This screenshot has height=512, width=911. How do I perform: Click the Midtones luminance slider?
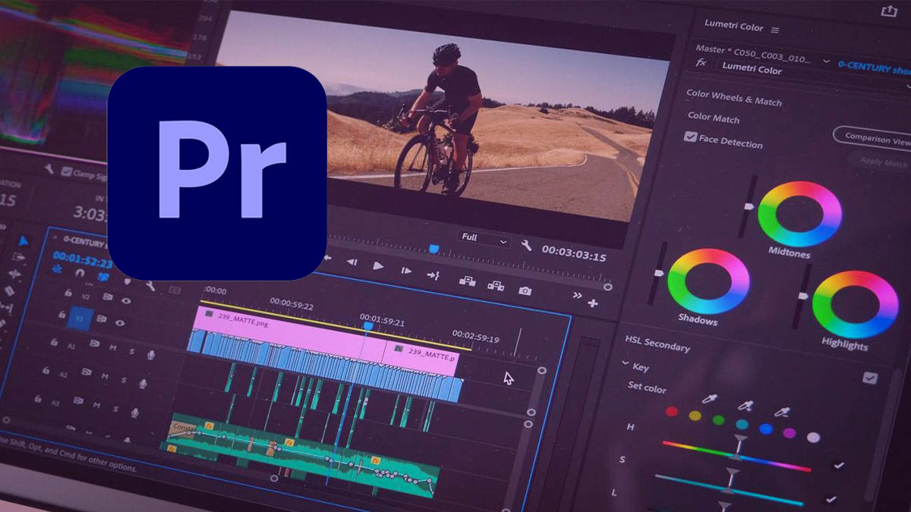click(x=749, y=206)
